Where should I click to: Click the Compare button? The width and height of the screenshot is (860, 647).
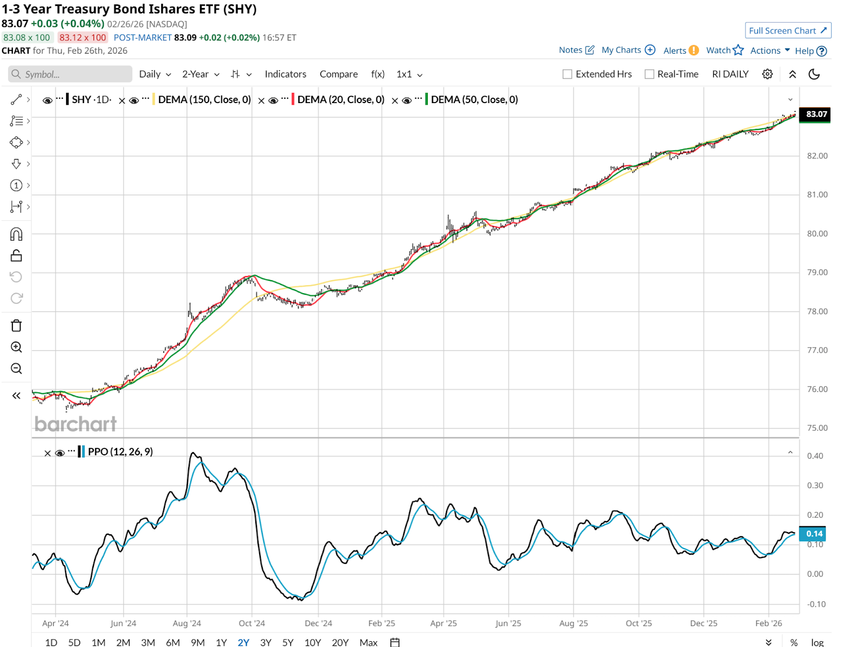click(339, 74)
